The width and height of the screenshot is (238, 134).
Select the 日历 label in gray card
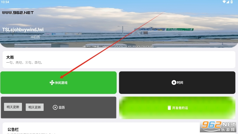(61, 107)
